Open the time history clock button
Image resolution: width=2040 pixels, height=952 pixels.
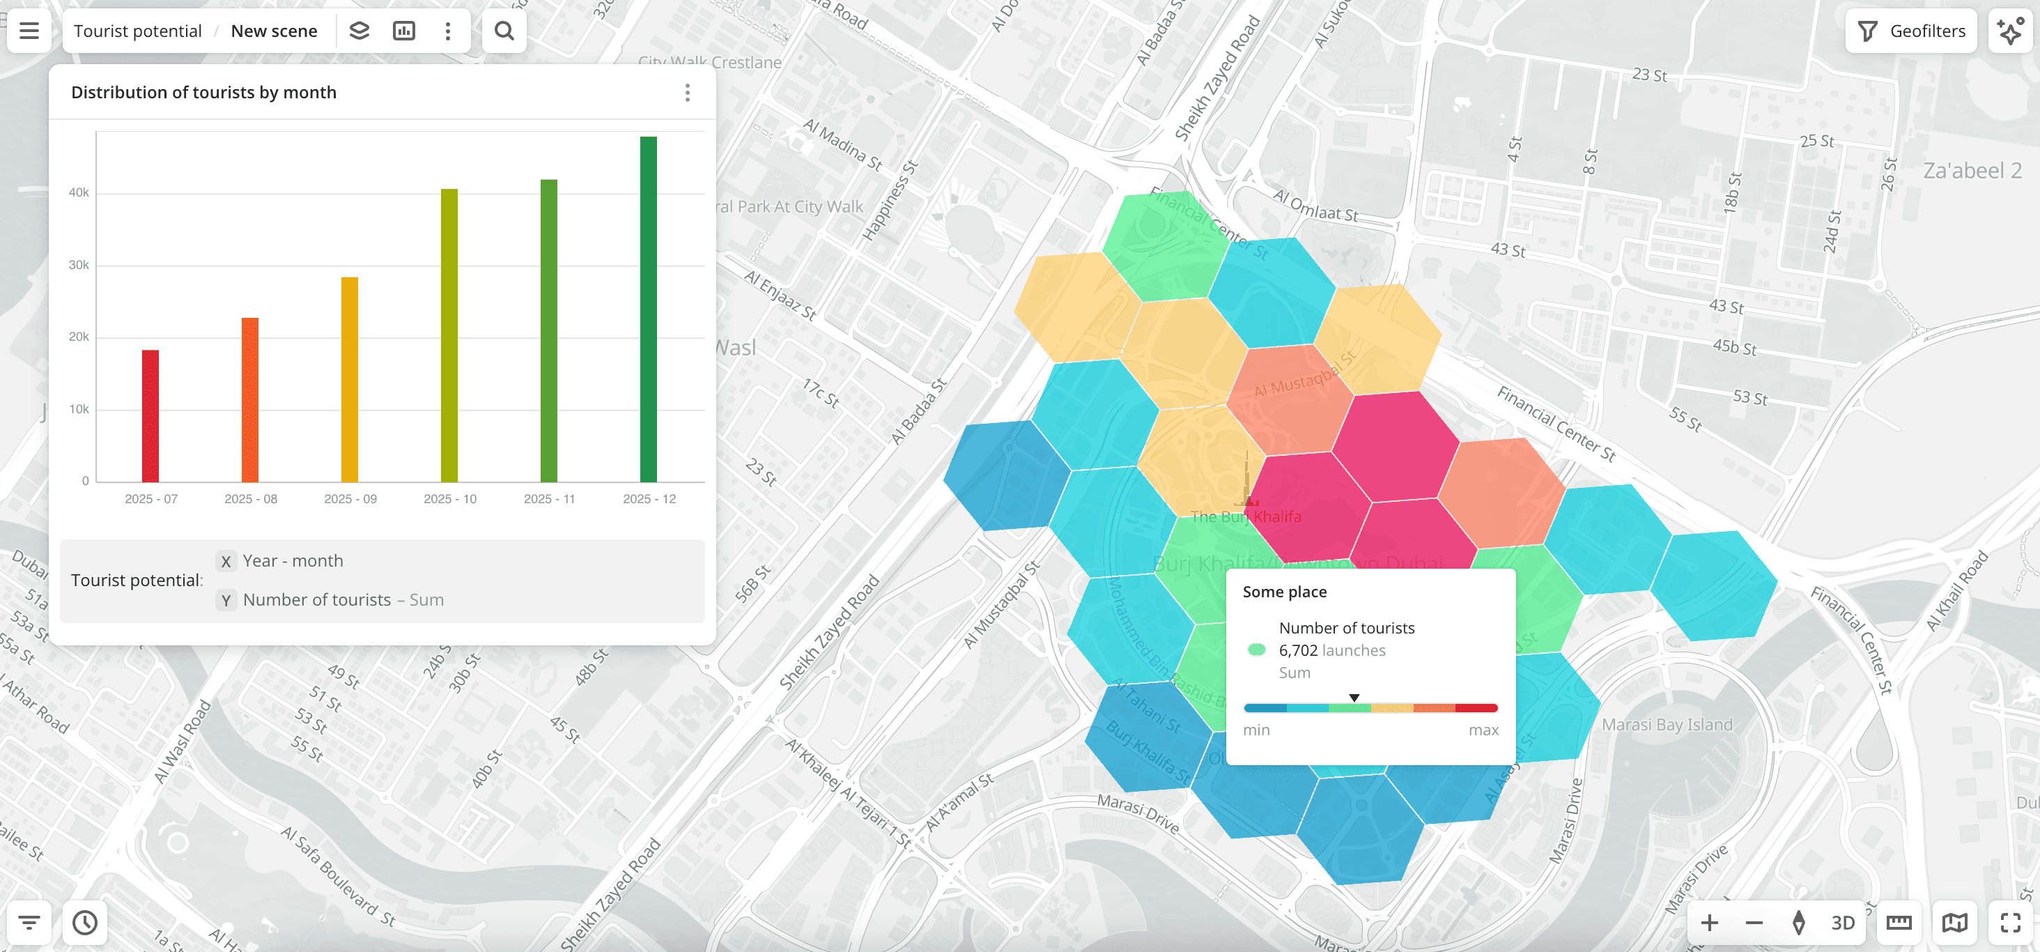pos(85,922)
